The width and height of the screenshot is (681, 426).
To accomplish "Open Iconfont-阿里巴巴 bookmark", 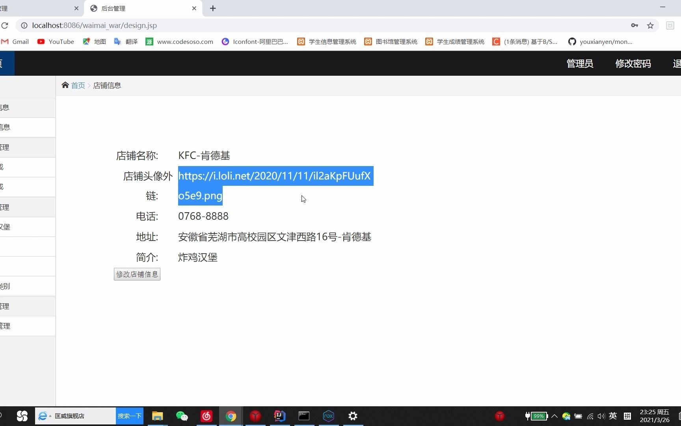I will coord(255,42).
